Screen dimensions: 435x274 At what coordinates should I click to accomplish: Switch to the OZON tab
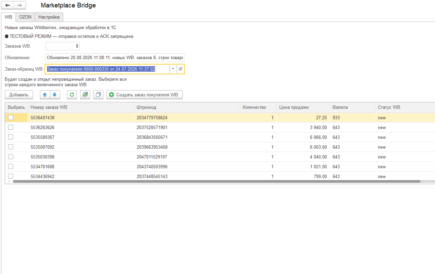25,17
